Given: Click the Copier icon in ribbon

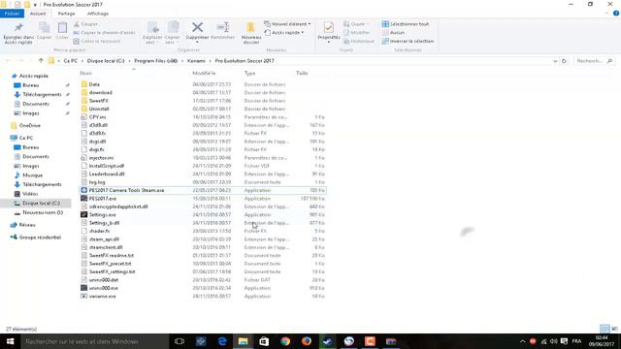Looking at the screenshot, I should click(44, 27).
